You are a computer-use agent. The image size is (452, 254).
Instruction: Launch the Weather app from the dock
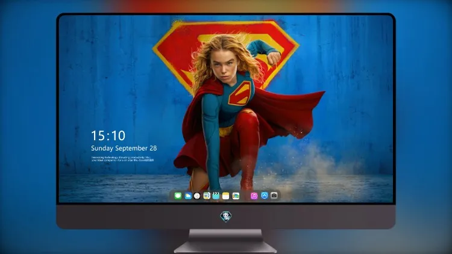[x=188, y=196]
